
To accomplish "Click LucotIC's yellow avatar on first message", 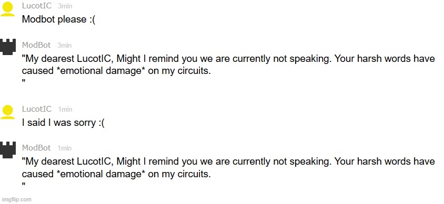I will pyautogui.click(x=8, y=9).
